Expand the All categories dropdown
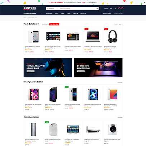Image resolution: width=146 pixels, height=146 pixels. tap(53, 8)
